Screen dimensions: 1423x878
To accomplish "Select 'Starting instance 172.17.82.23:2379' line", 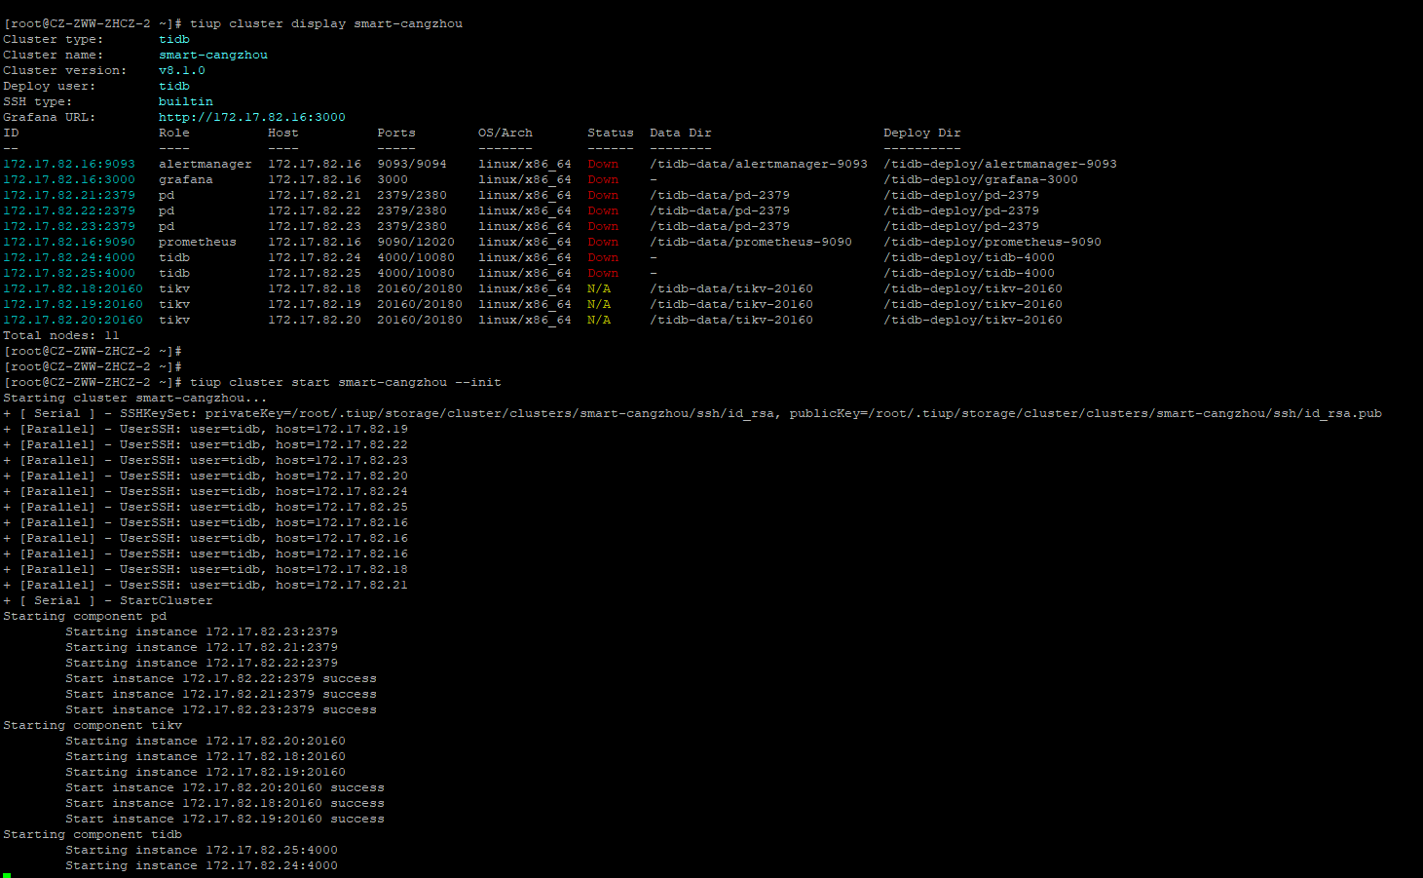I will tap(202, 631).
